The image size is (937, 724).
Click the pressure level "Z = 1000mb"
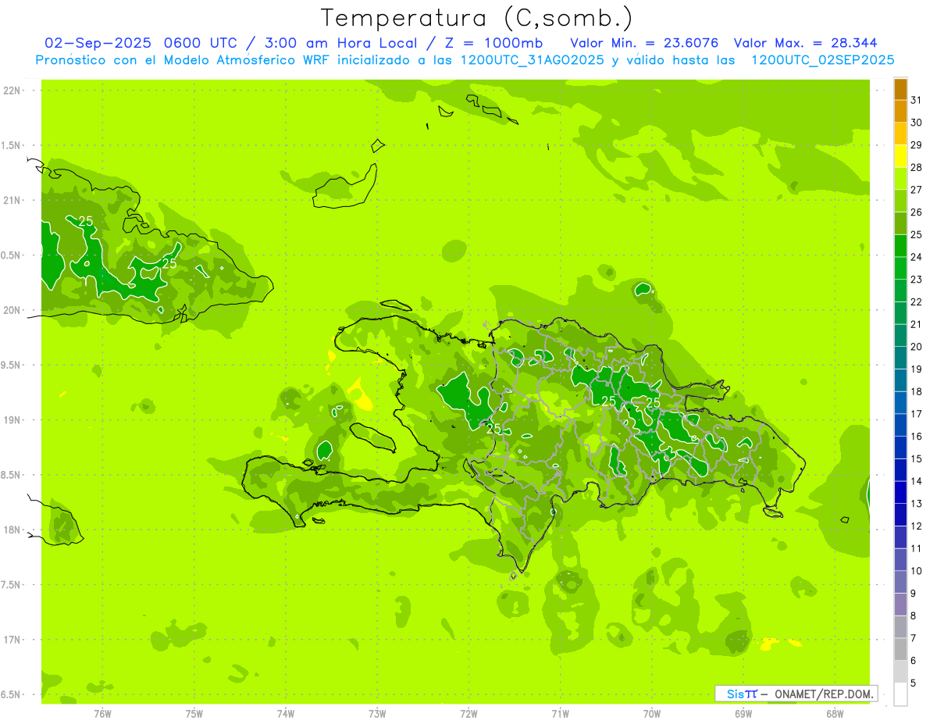tap(495, 42)
